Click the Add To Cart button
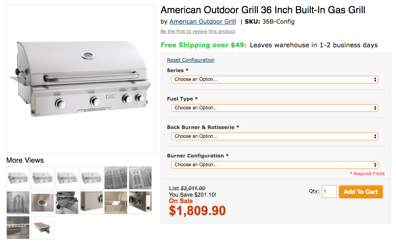 click(x=360, y=192)
